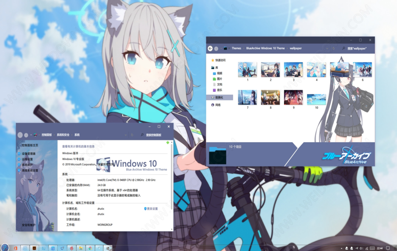This screenshot has width=397, height=251.
Task: Maximize the Control Panel System window
Action: (159, 127)
